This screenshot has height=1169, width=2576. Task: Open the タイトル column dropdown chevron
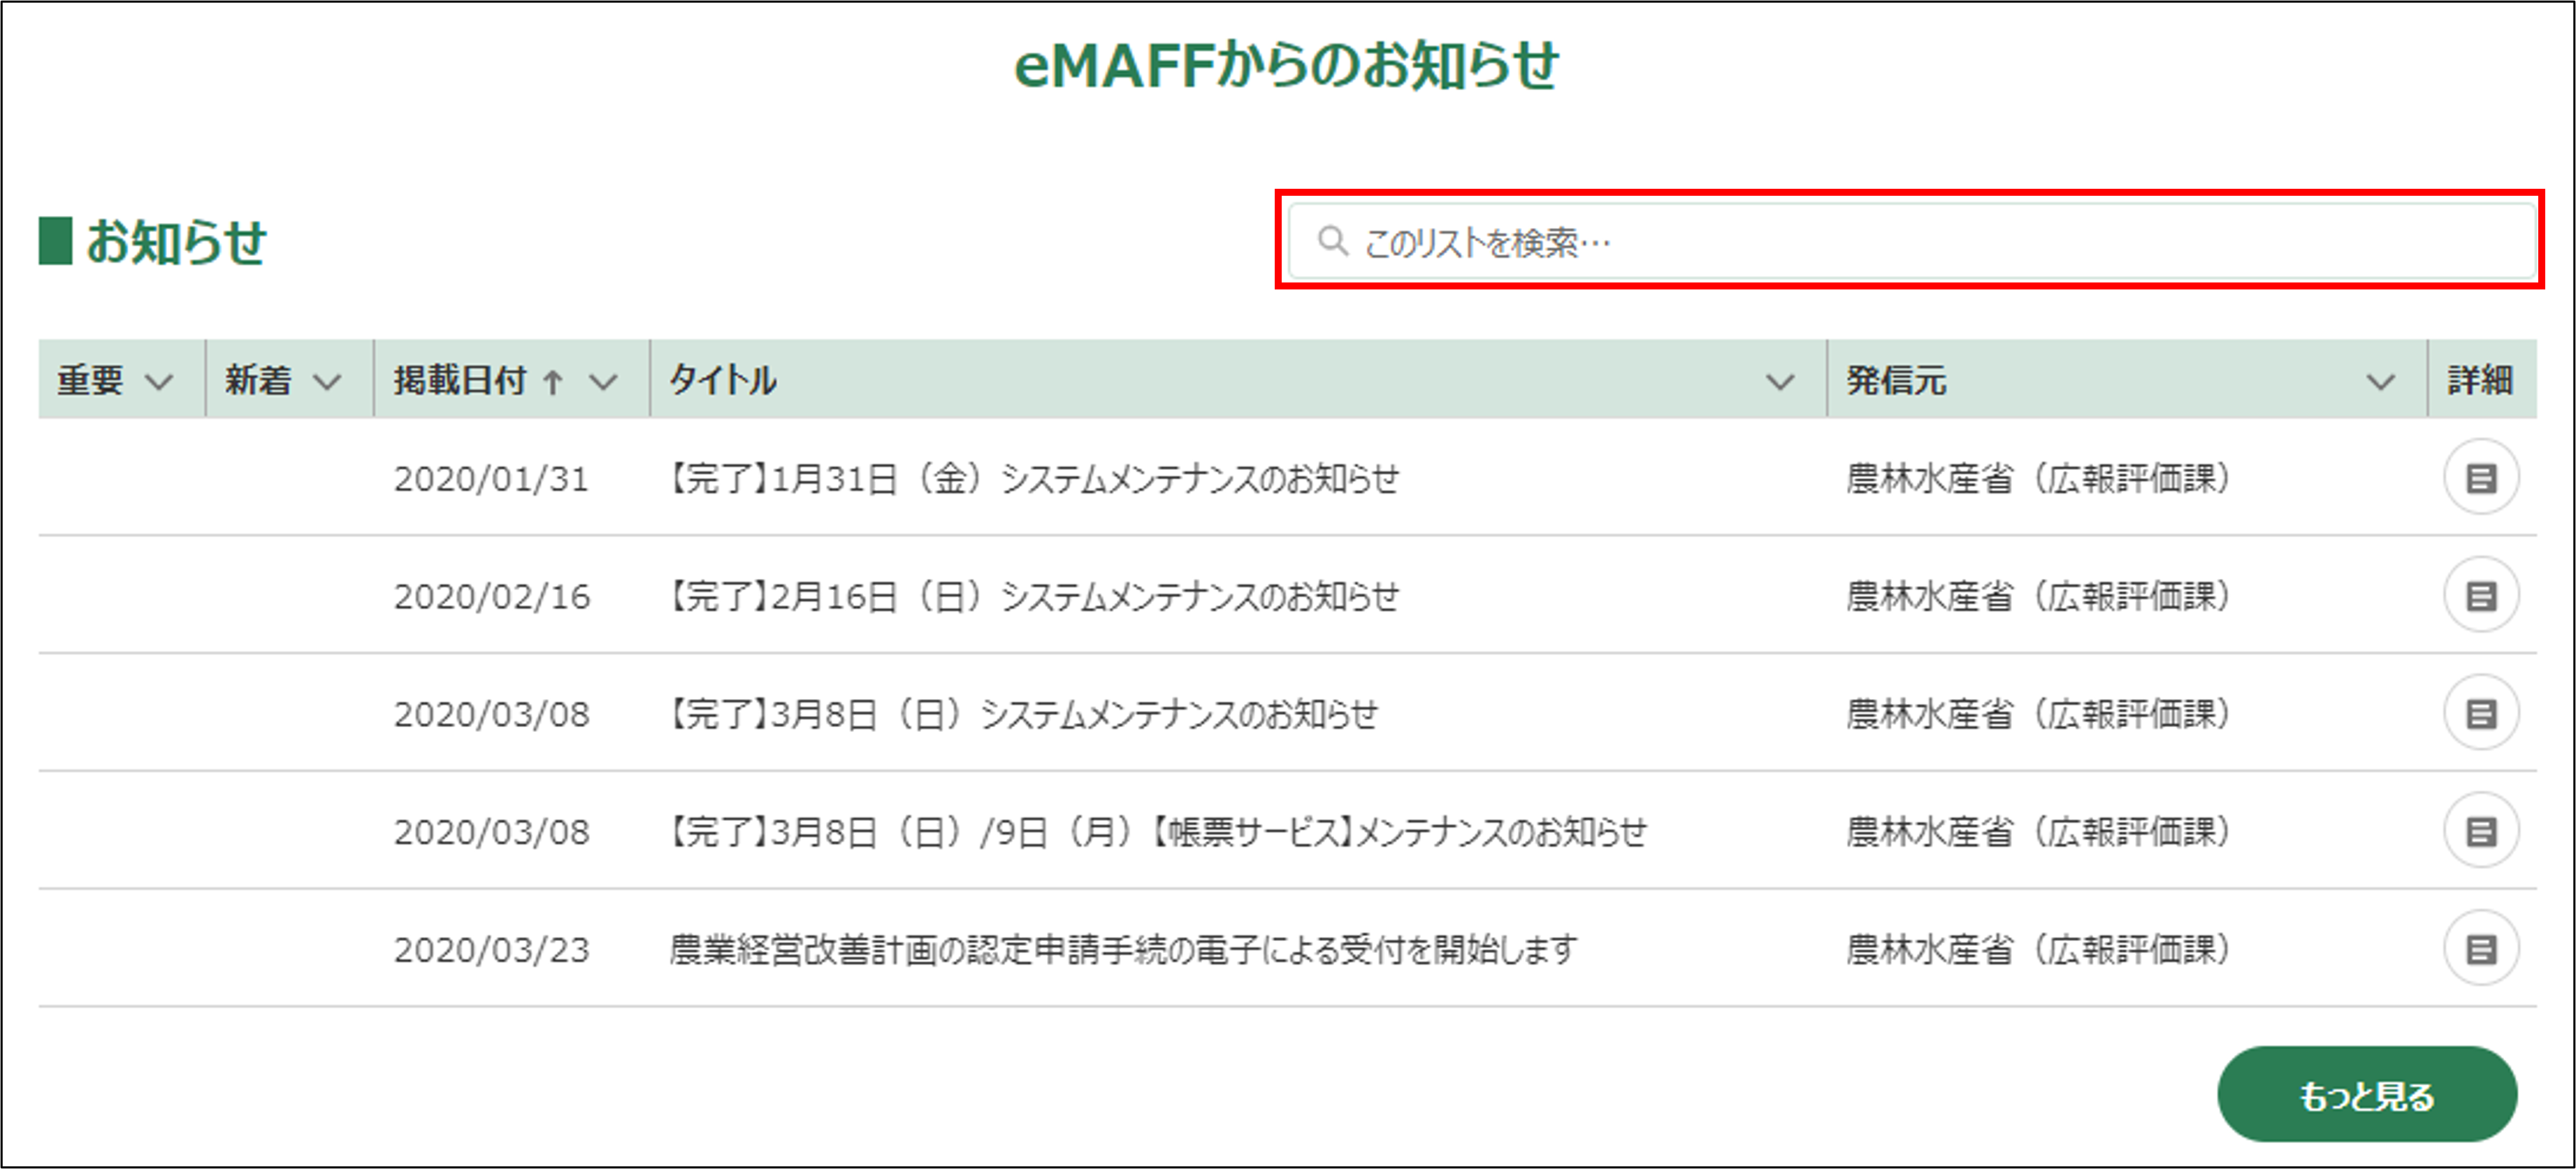point(1779,381)
